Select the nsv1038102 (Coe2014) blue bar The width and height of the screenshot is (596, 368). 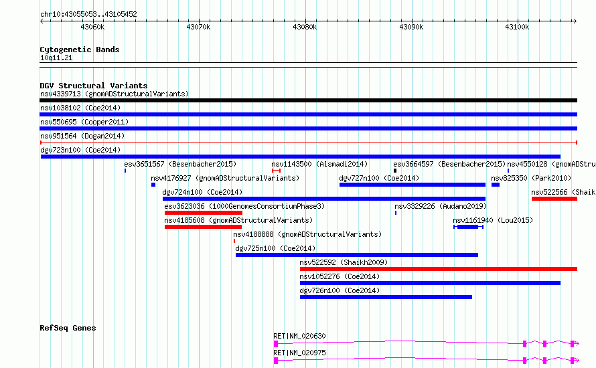click(308, 114)
